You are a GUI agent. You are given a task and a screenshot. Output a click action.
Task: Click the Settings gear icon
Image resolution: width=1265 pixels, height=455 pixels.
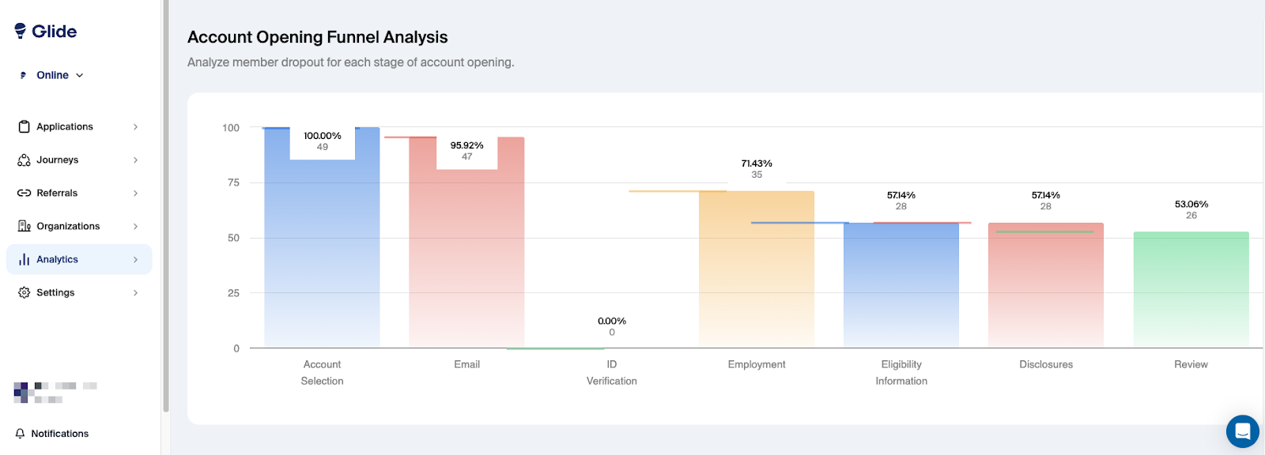click(x=24, y=292)
